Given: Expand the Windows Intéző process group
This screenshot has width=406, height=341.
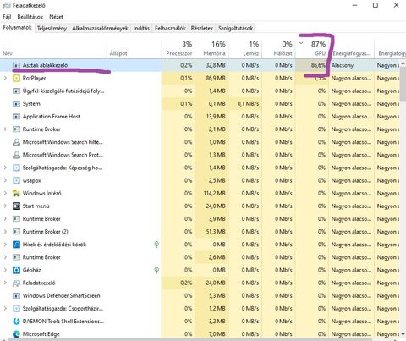Looking at the screenshot, I should (5, 193).
